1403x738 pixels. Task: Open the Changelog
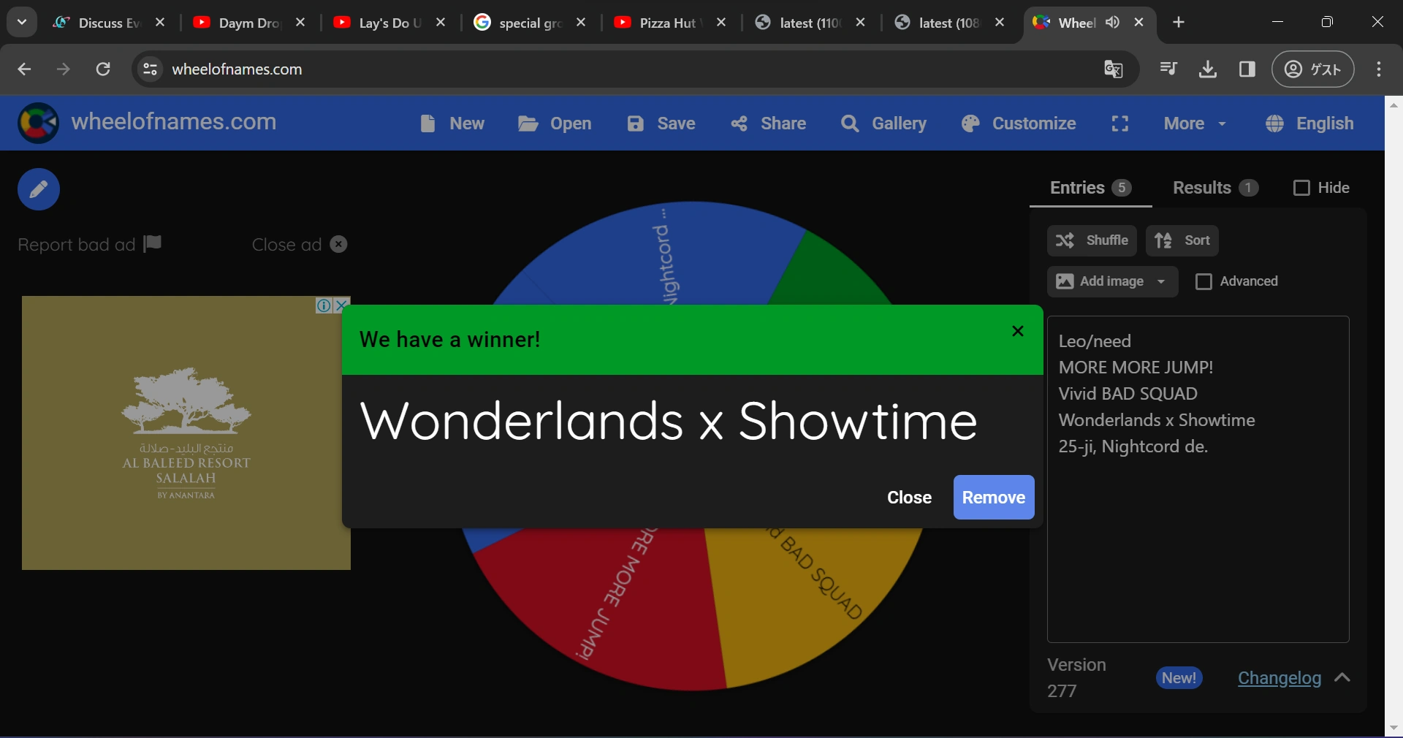(1280, 678)
